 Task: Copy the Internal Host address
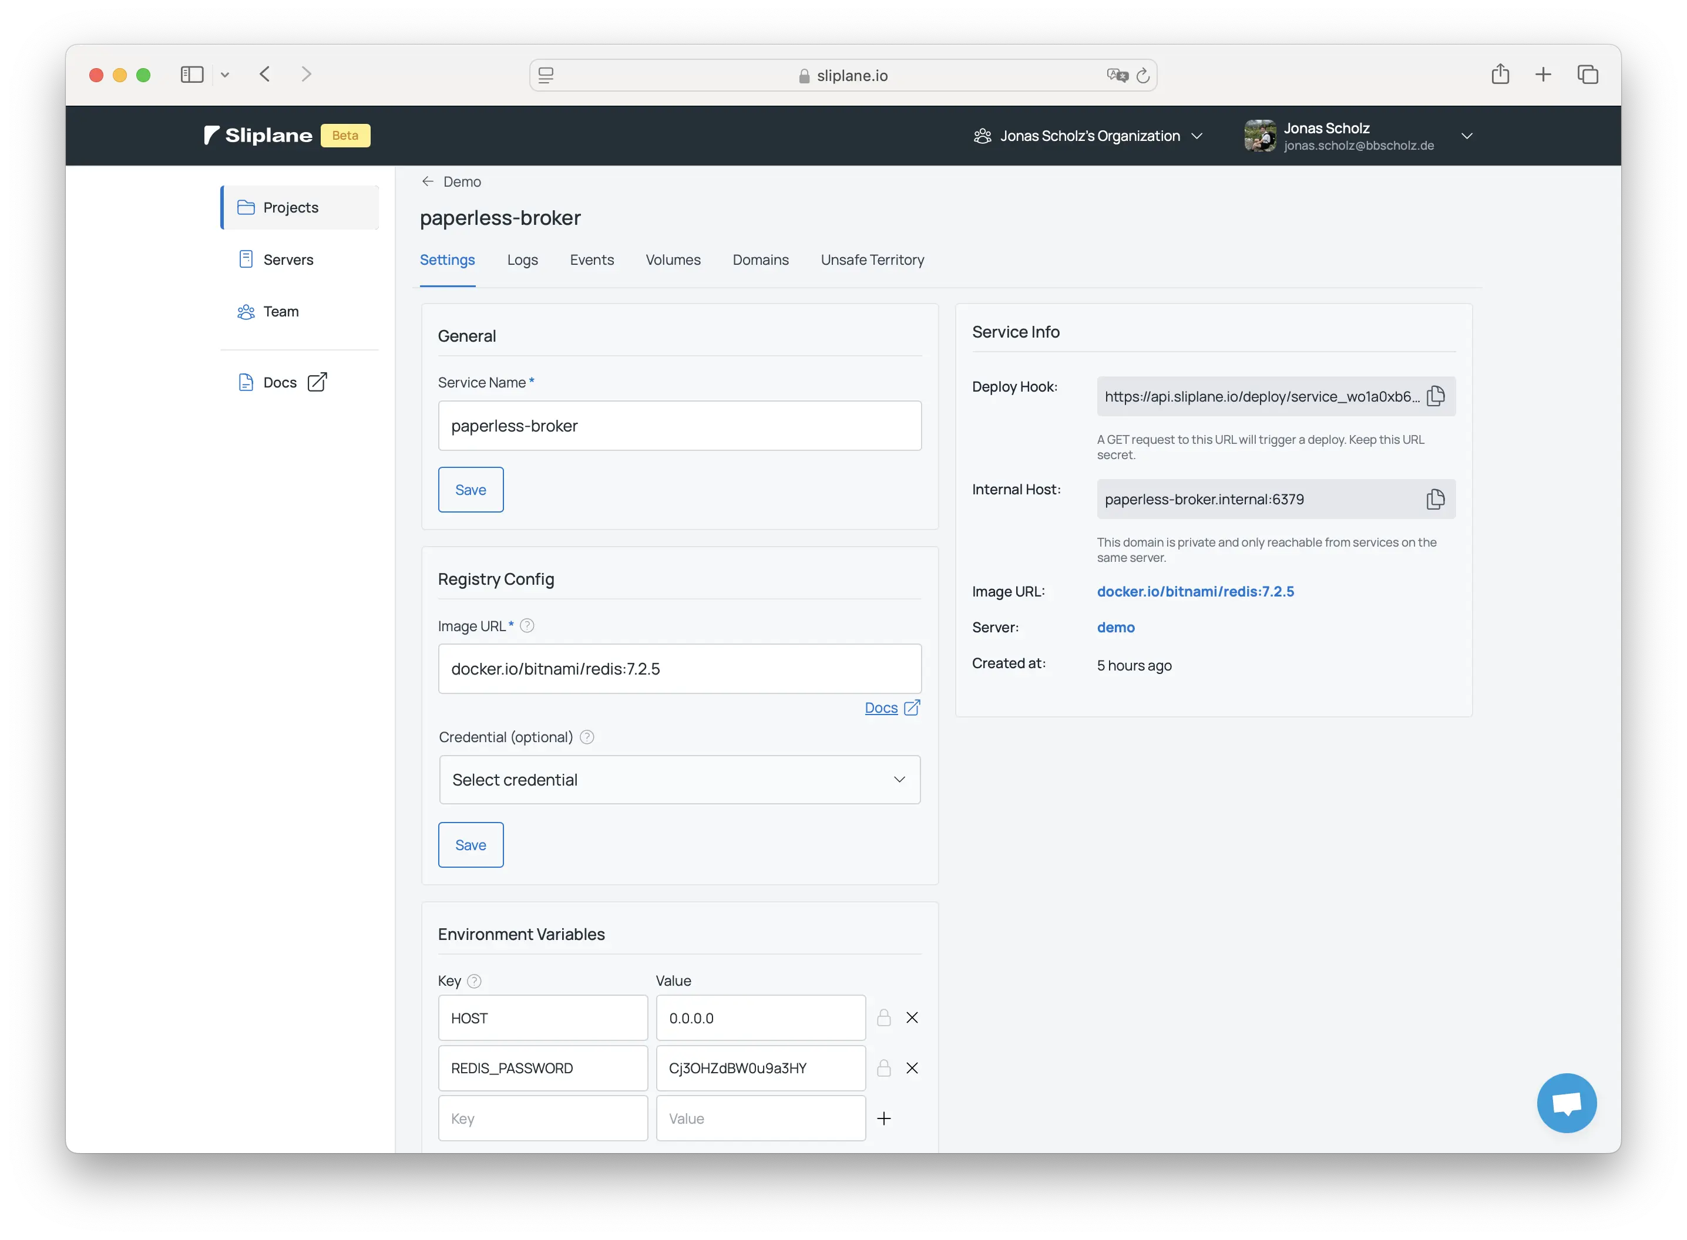point(1436,499)
